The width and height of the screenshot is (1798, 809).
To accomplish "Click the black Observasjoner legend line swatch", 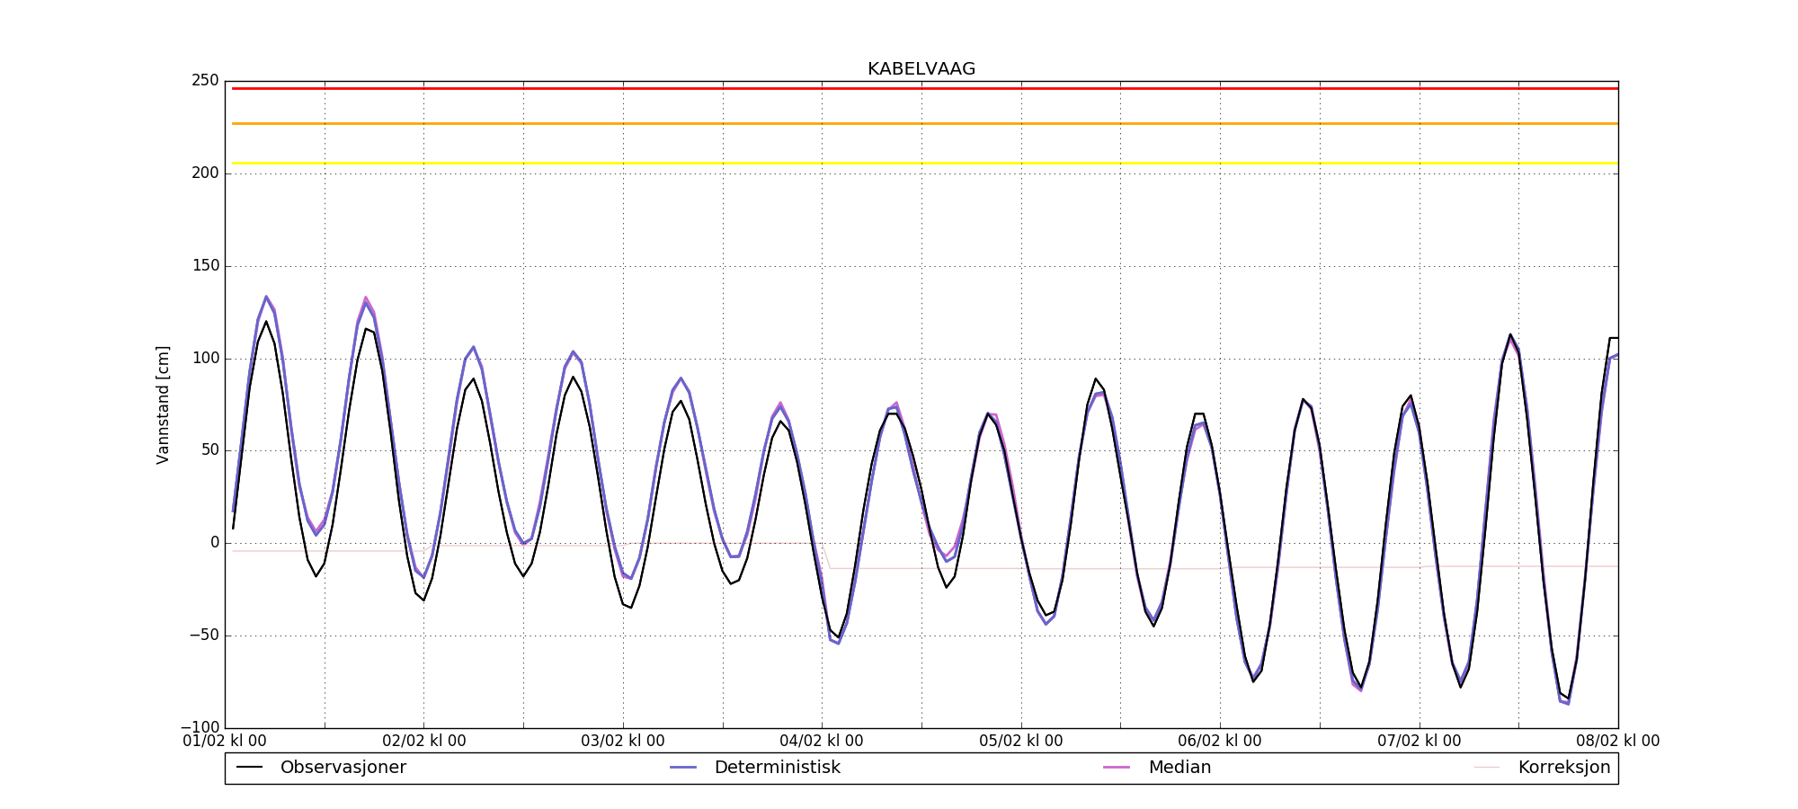I will [x=249, y=768].
